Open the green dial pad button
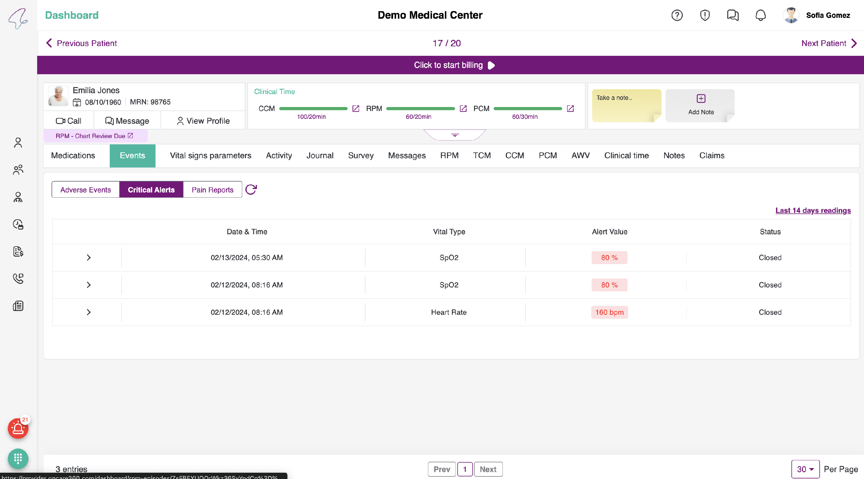Viewport: 864px width, 479px height. click(x=18, y=458)
